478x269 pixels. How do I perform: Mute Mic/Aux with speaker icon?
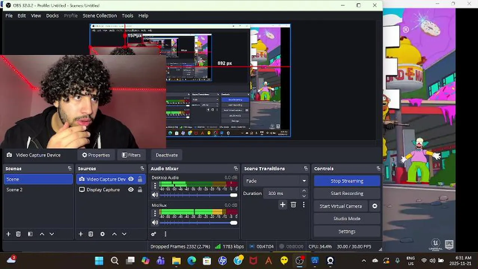(155, 222)
